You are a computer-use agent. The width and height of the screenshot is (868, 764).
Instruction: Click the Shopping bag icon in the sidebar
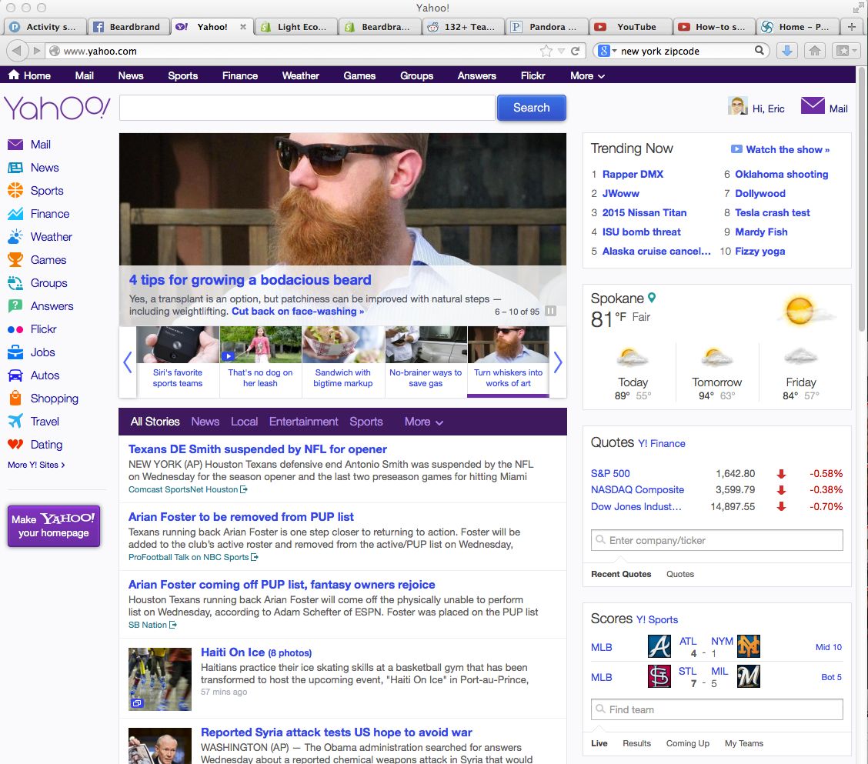click(17, 398)
